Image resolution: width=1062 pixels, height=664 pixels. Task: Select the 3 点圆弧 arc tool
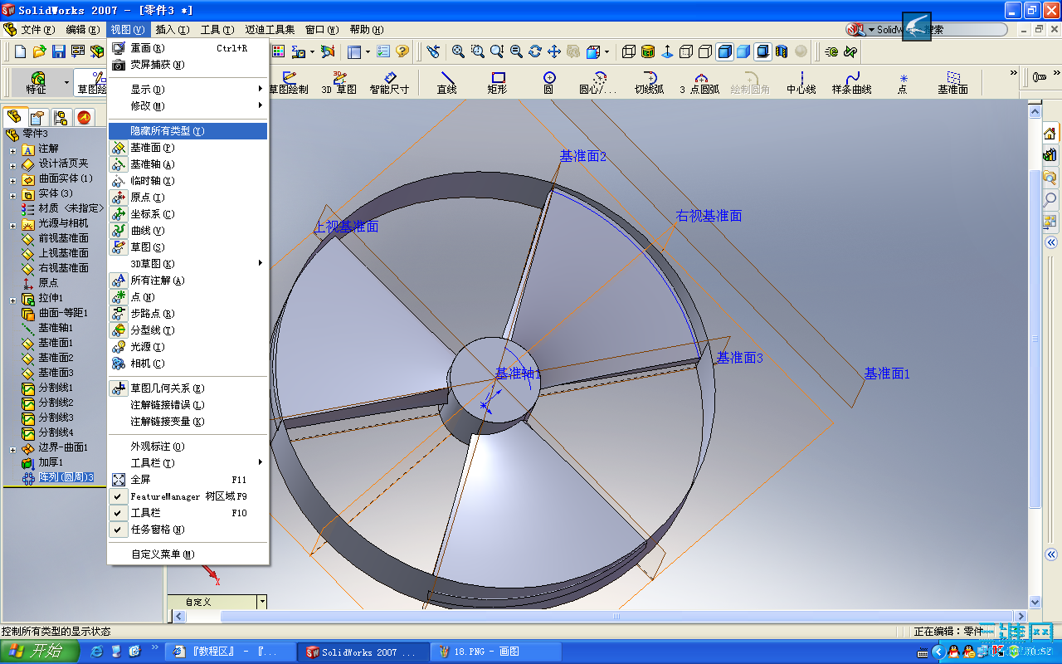(x=700, y=82)
